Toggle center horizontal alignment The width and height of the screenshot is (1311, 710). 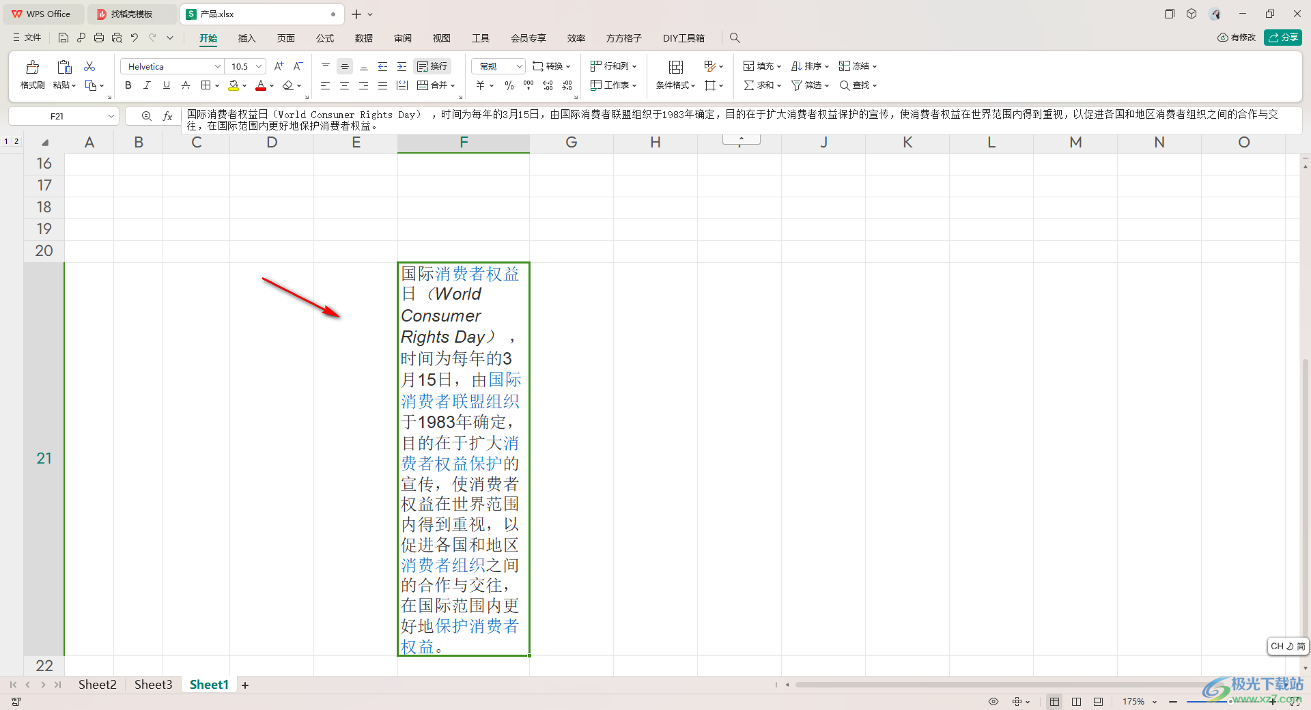pyautogui.click(x=345, y=85)
